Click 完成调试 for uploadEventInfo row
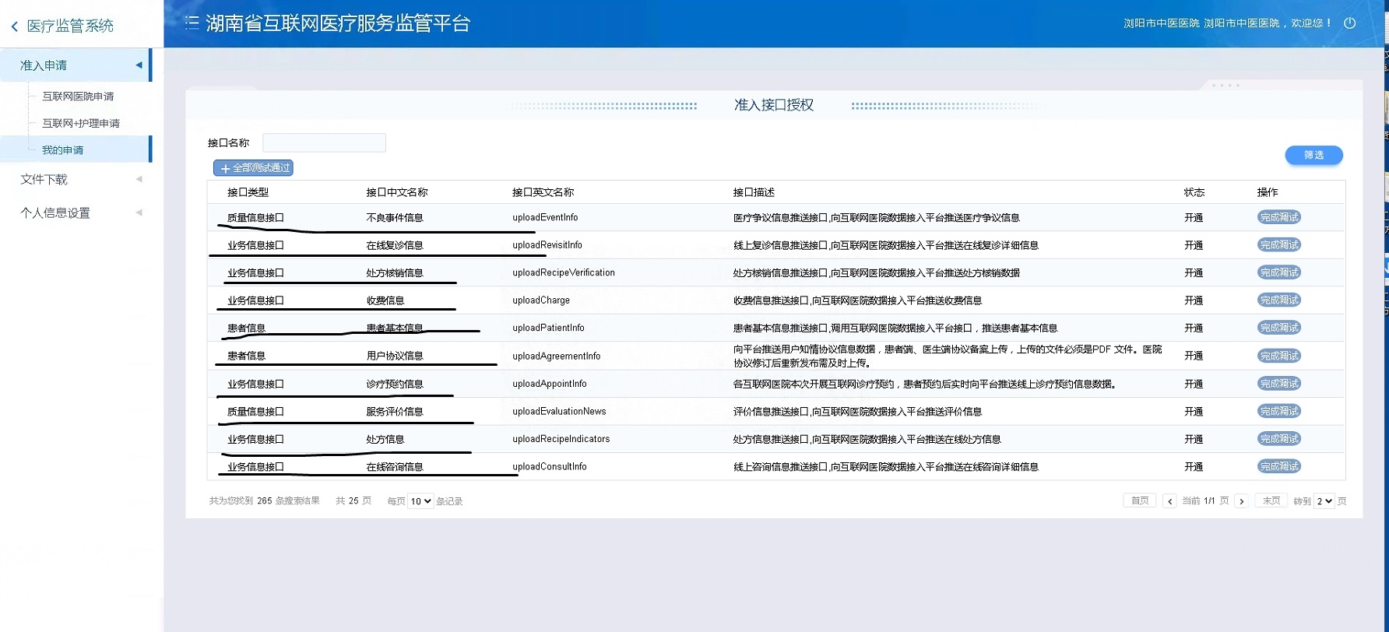Screen dimensions: 1389x632 click(x=1278, y=217)
